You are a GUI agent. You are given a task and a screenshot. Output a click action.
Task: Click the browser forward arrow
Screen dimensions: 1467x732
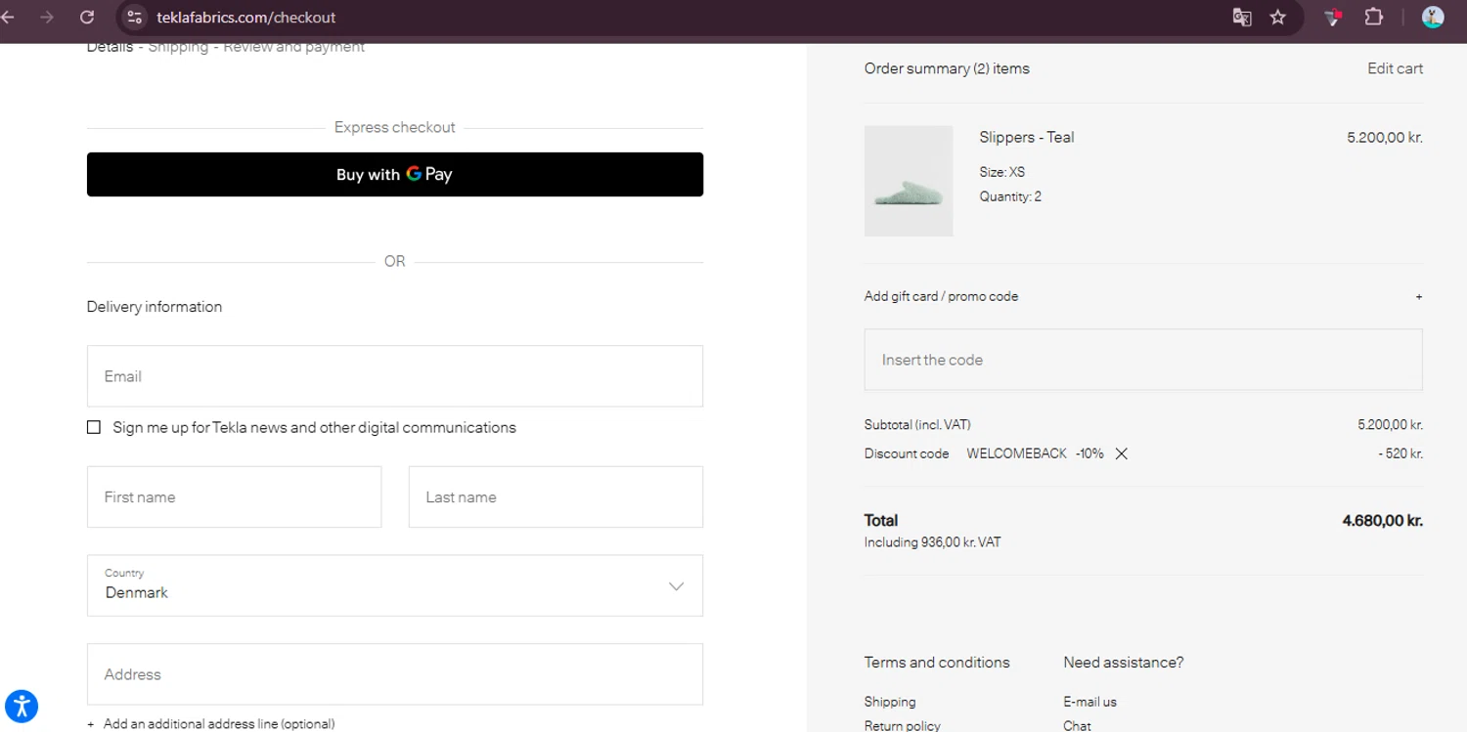tap(46, 17)
